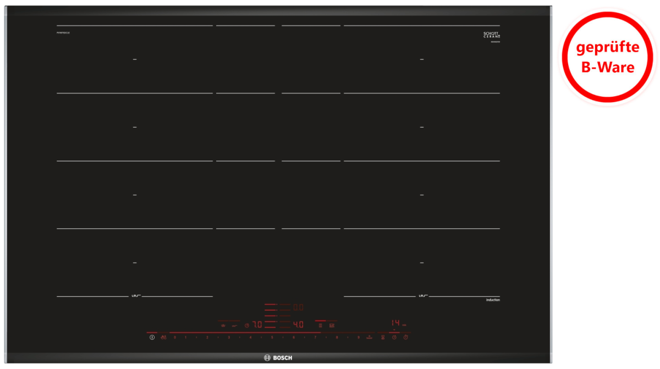Viewport: 660px width, 369px height.
Task: Tap the child lock icon beside power
Action: [163, 337]
